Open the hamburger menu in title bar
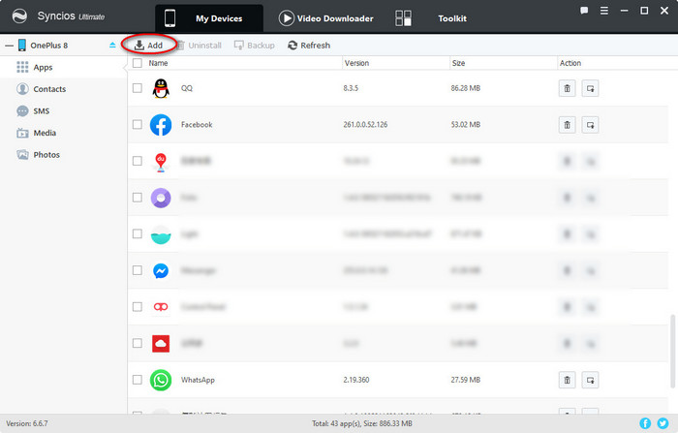Image resolution: width=678 pixels, height=433 pixels. tap(604, 11)
